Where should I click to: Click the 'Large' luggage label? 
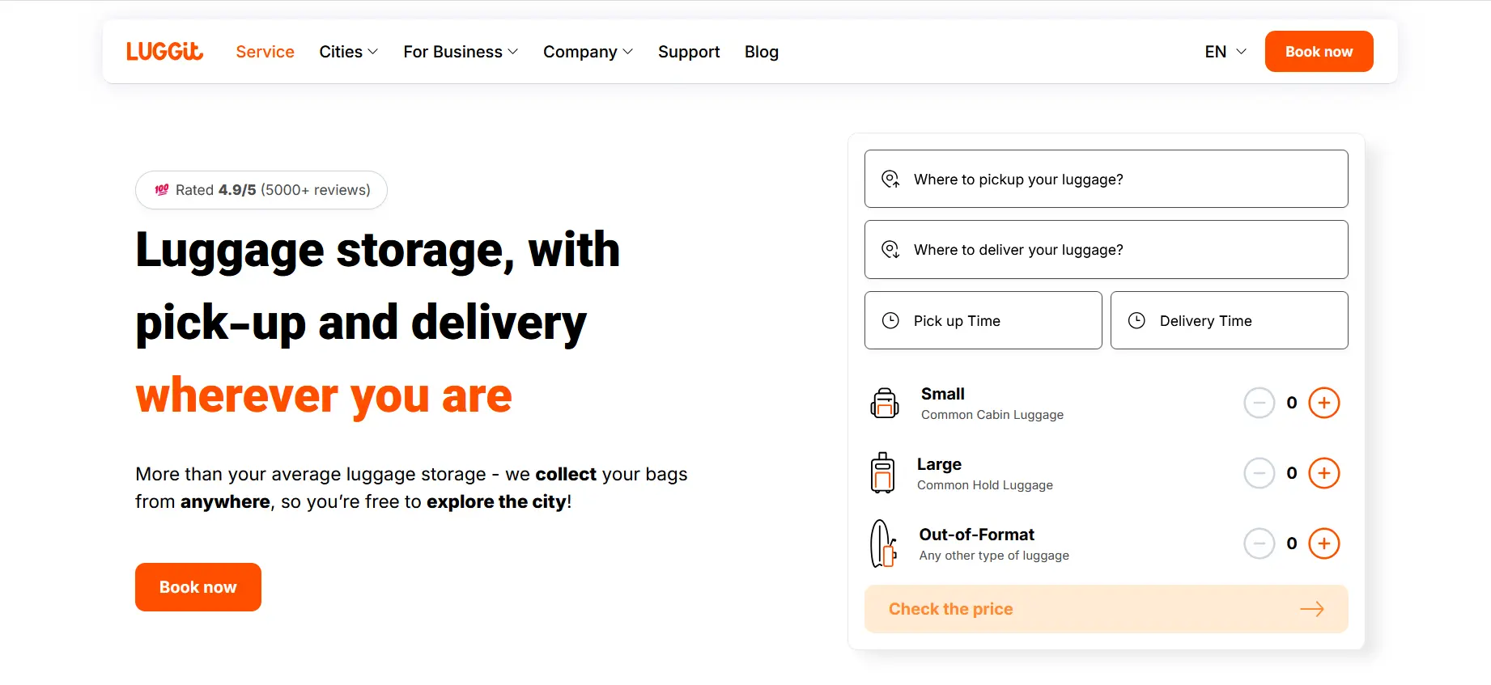[x=939, y=464]
